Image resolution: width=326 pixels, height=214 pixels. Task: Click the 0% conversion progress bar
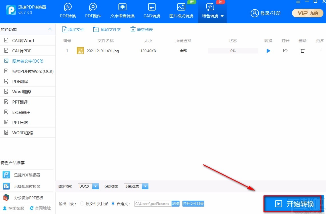click(x=233, y=51)
